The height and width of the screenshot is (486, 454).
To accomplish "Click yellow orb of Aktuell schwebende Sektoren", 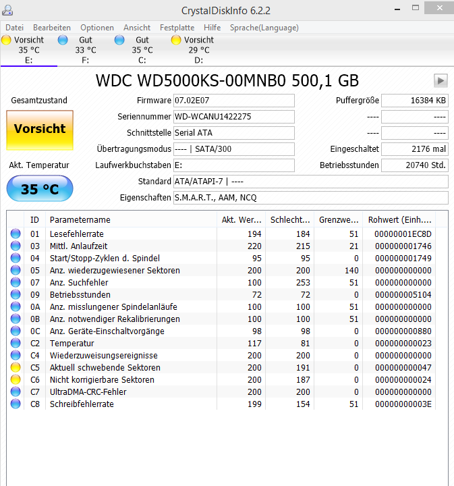I will [x=16, y=367].
